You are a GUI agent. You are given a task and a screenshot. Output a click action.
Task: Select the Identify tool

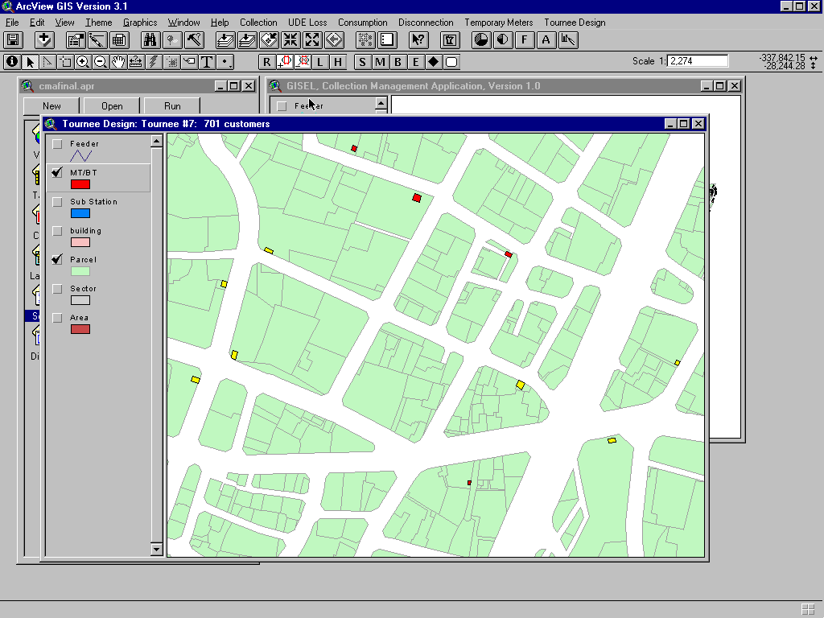point(12,62)
